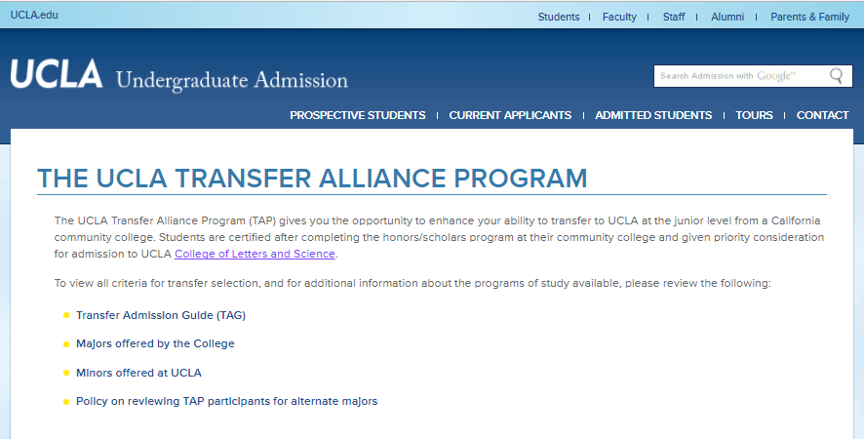View Majors offered by the College

pyautogui.click(x=155, y=343)
